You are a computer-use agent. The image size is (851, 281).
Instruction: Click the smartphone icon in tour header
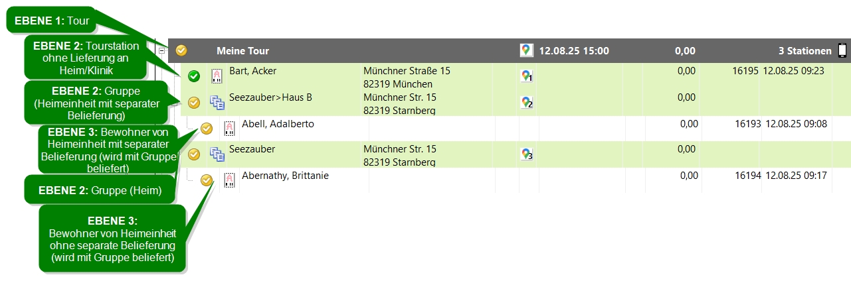click(x=842, y=50)
